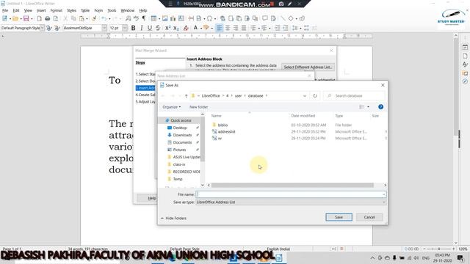Align paragraph left

(x=220, y=28)
